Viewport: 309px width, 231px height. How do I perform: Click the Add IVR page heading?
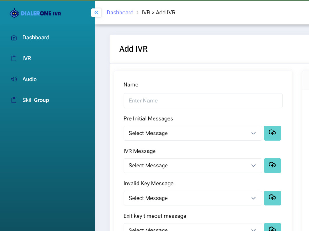point(133,49)
